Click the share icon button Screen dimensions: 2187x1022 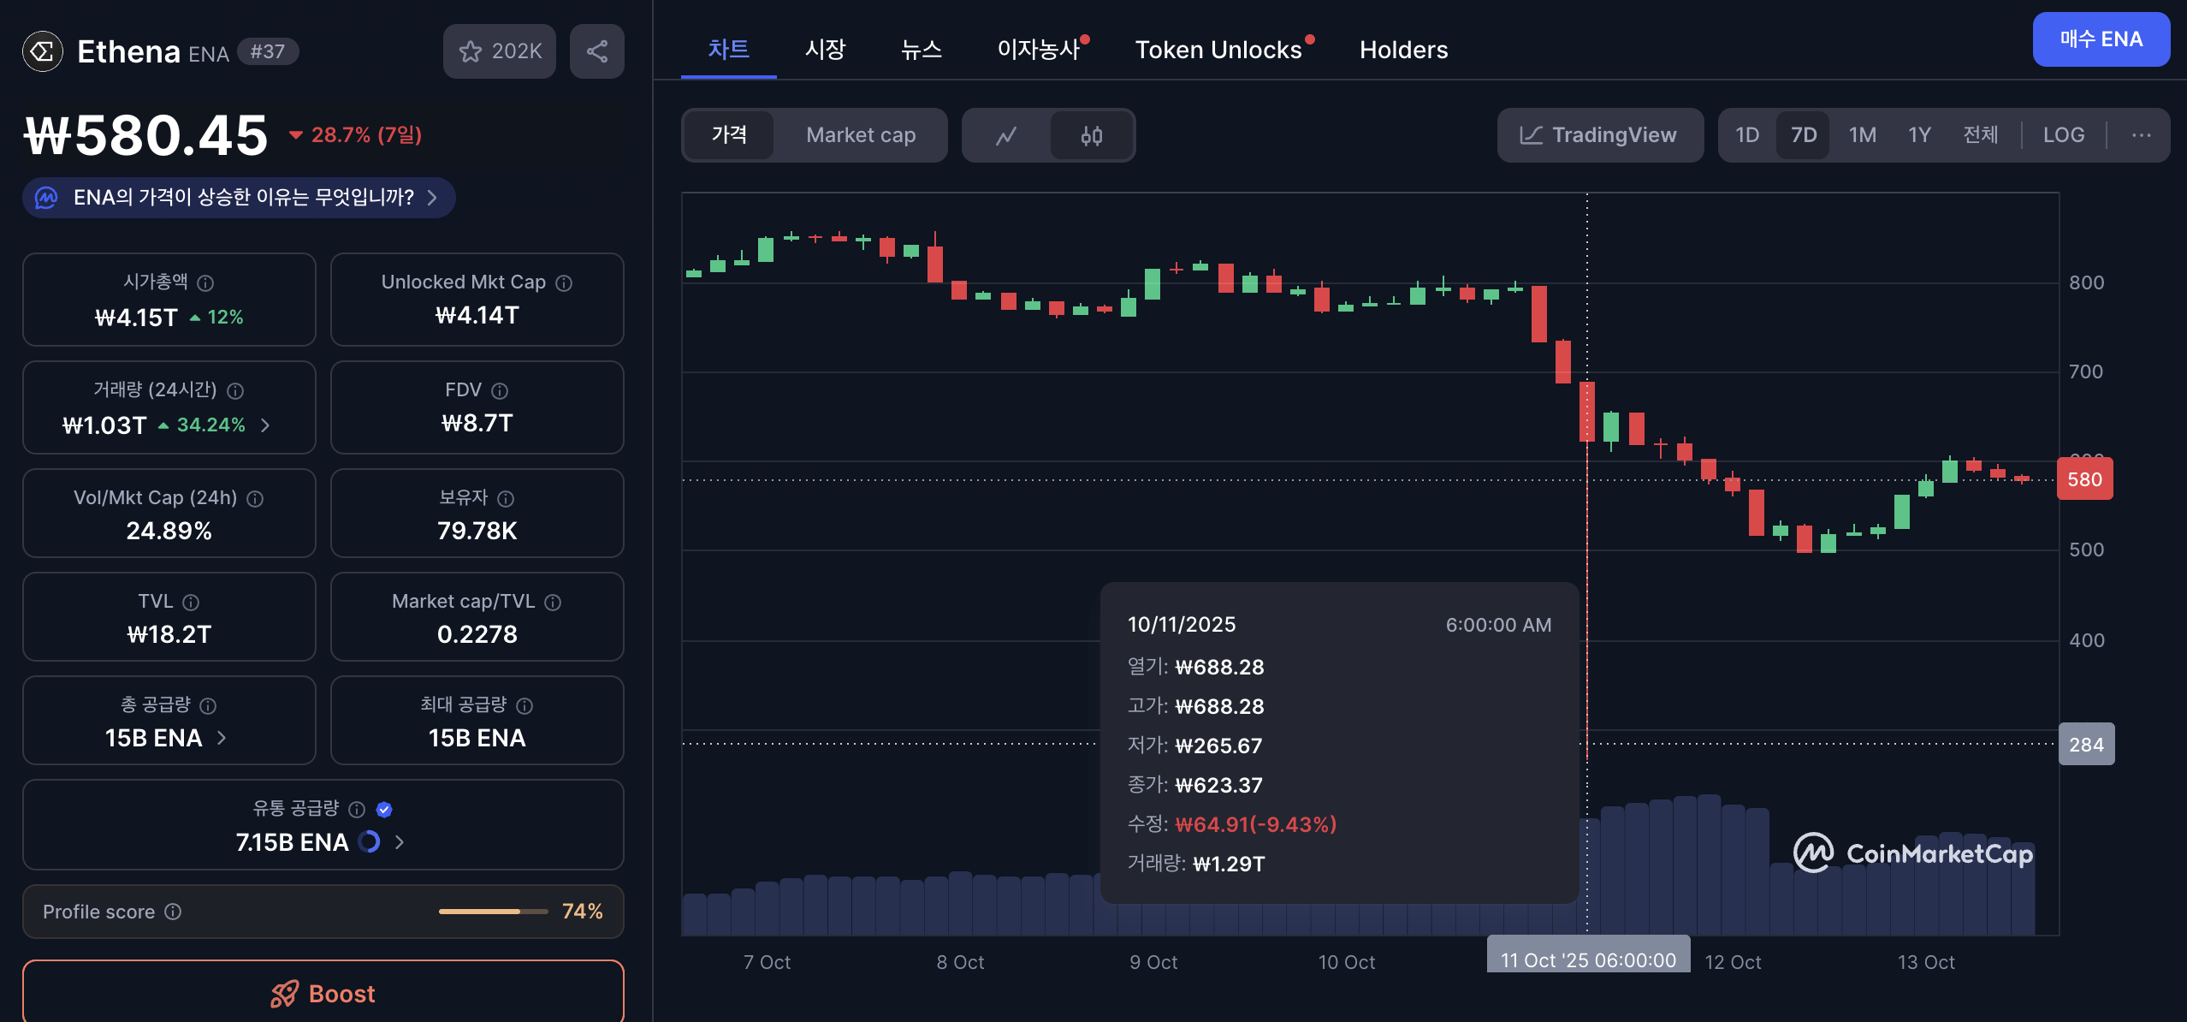point(596,51)
